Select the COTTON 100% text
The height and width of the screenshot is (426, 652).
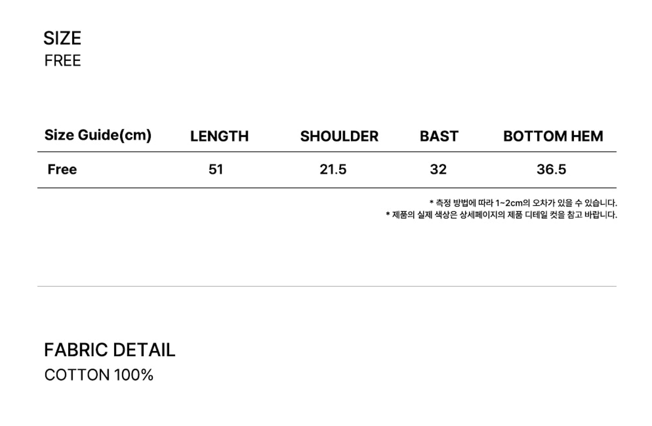click(x=99, y=375)
